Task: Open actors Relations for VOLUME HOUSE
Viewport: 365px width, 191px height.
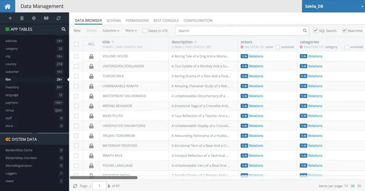Action: point(252,56)
